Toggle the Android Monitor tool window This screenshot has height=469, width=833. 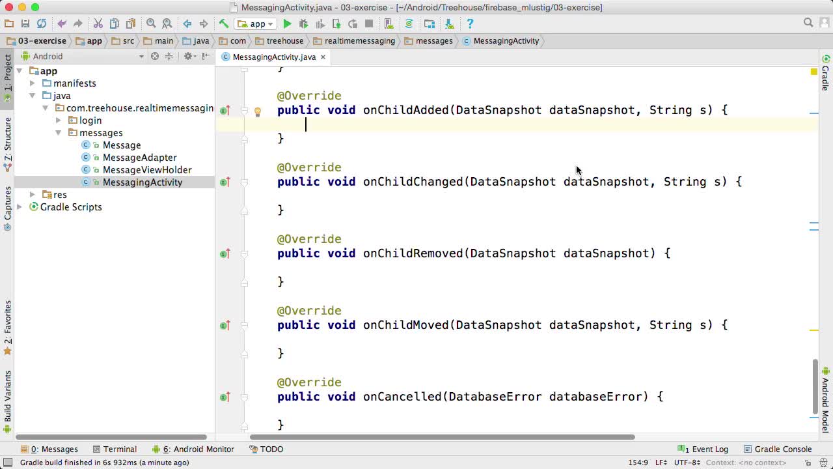193,449
